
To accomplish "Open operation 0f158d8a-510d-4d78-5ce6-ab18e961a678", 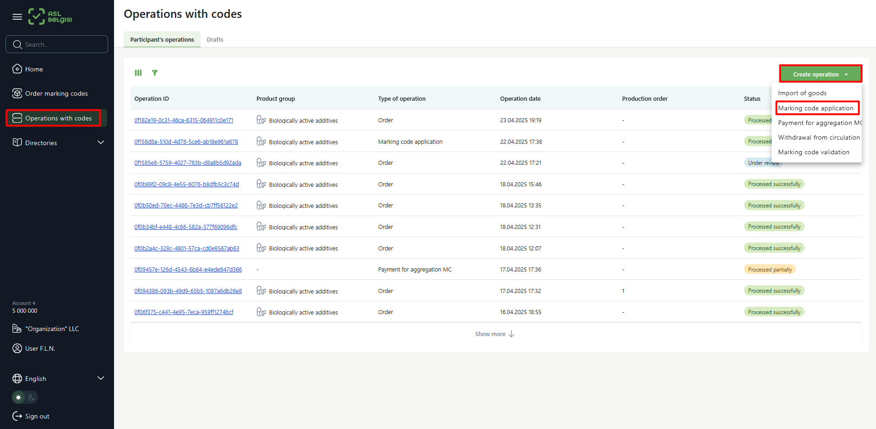I will coord(186,142).
